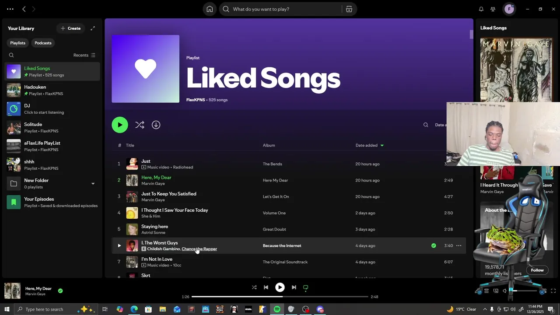Expand Your Library to full view
This screenshot has height=315, width=560.
click(x=93, y=28)
